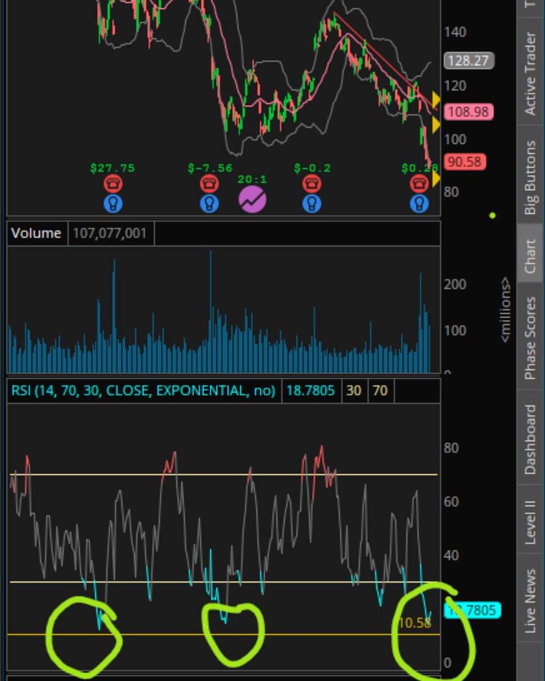Click the yellow arrow marker below 90.58
Screen dimensions: 545x681
point(436,179)
